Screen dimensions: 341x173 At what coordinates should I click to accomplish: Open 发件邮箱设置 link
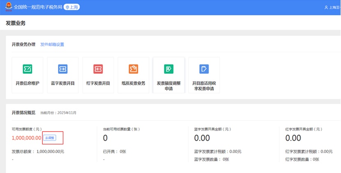pos(52,45)
